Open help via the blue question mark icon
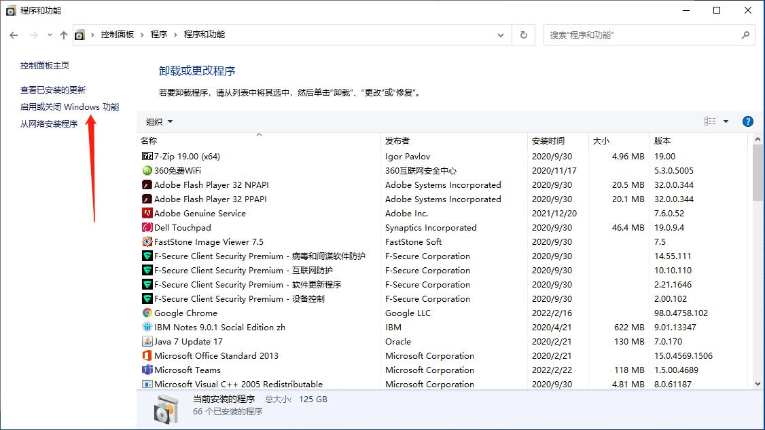 pyautogui.click(x=748, y=121)
